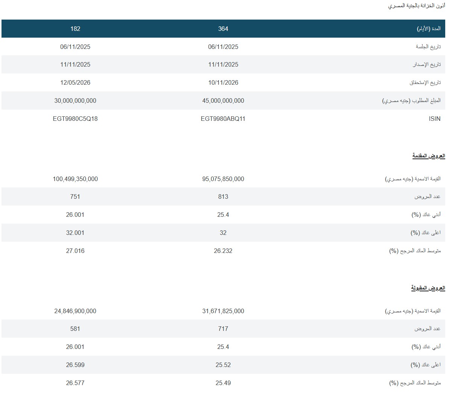Click the accepted weighted average yield 25.49
The height and width of the screenshot is (399, 455).
point(223,383)
